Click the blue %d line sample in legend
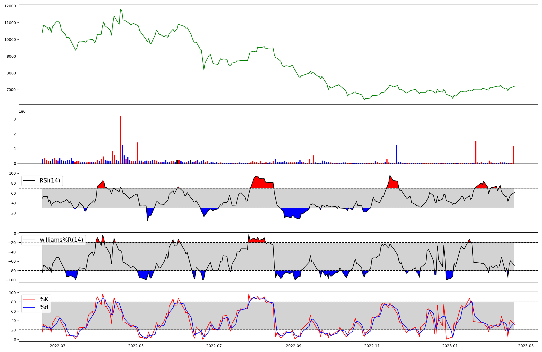The image size is (542, 352). click(x=30, y=307)
